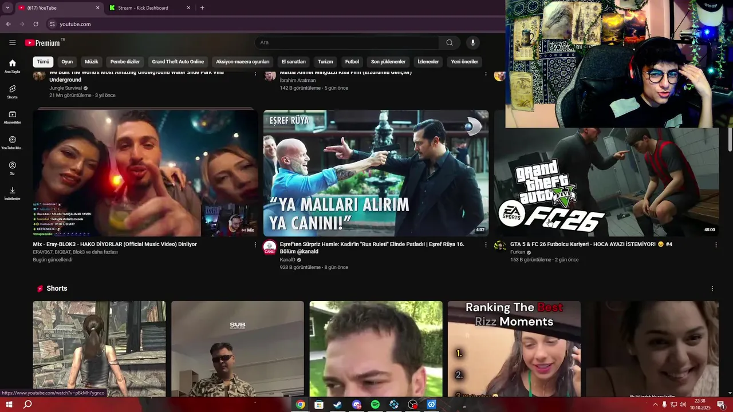733x412 pixels.
Task: Start voice search with the microphone
Action: 472,42
